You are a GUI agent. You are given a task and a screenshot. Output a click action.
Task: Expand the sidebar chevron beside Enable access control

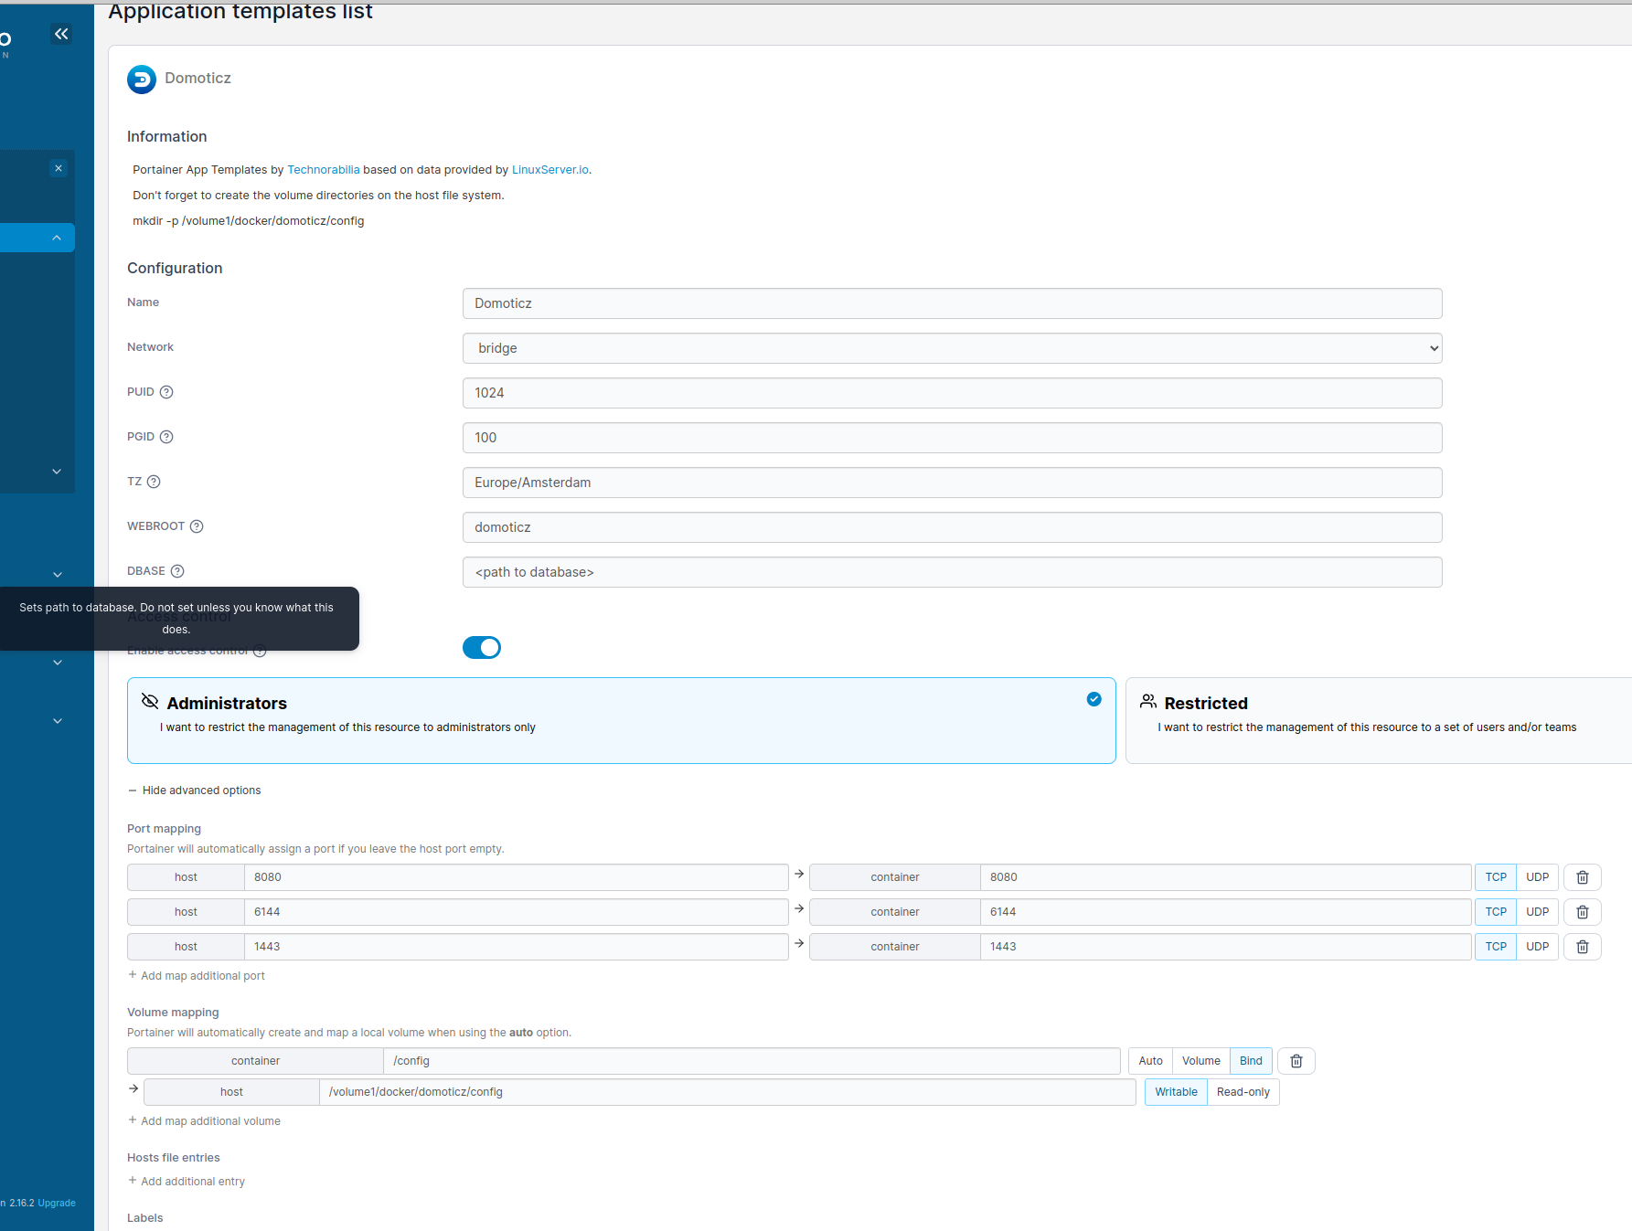(58, 663)
